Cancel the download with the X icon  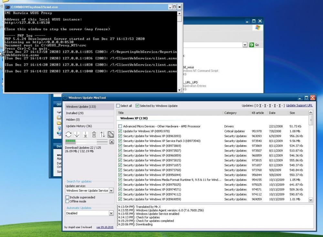(111, 142)
